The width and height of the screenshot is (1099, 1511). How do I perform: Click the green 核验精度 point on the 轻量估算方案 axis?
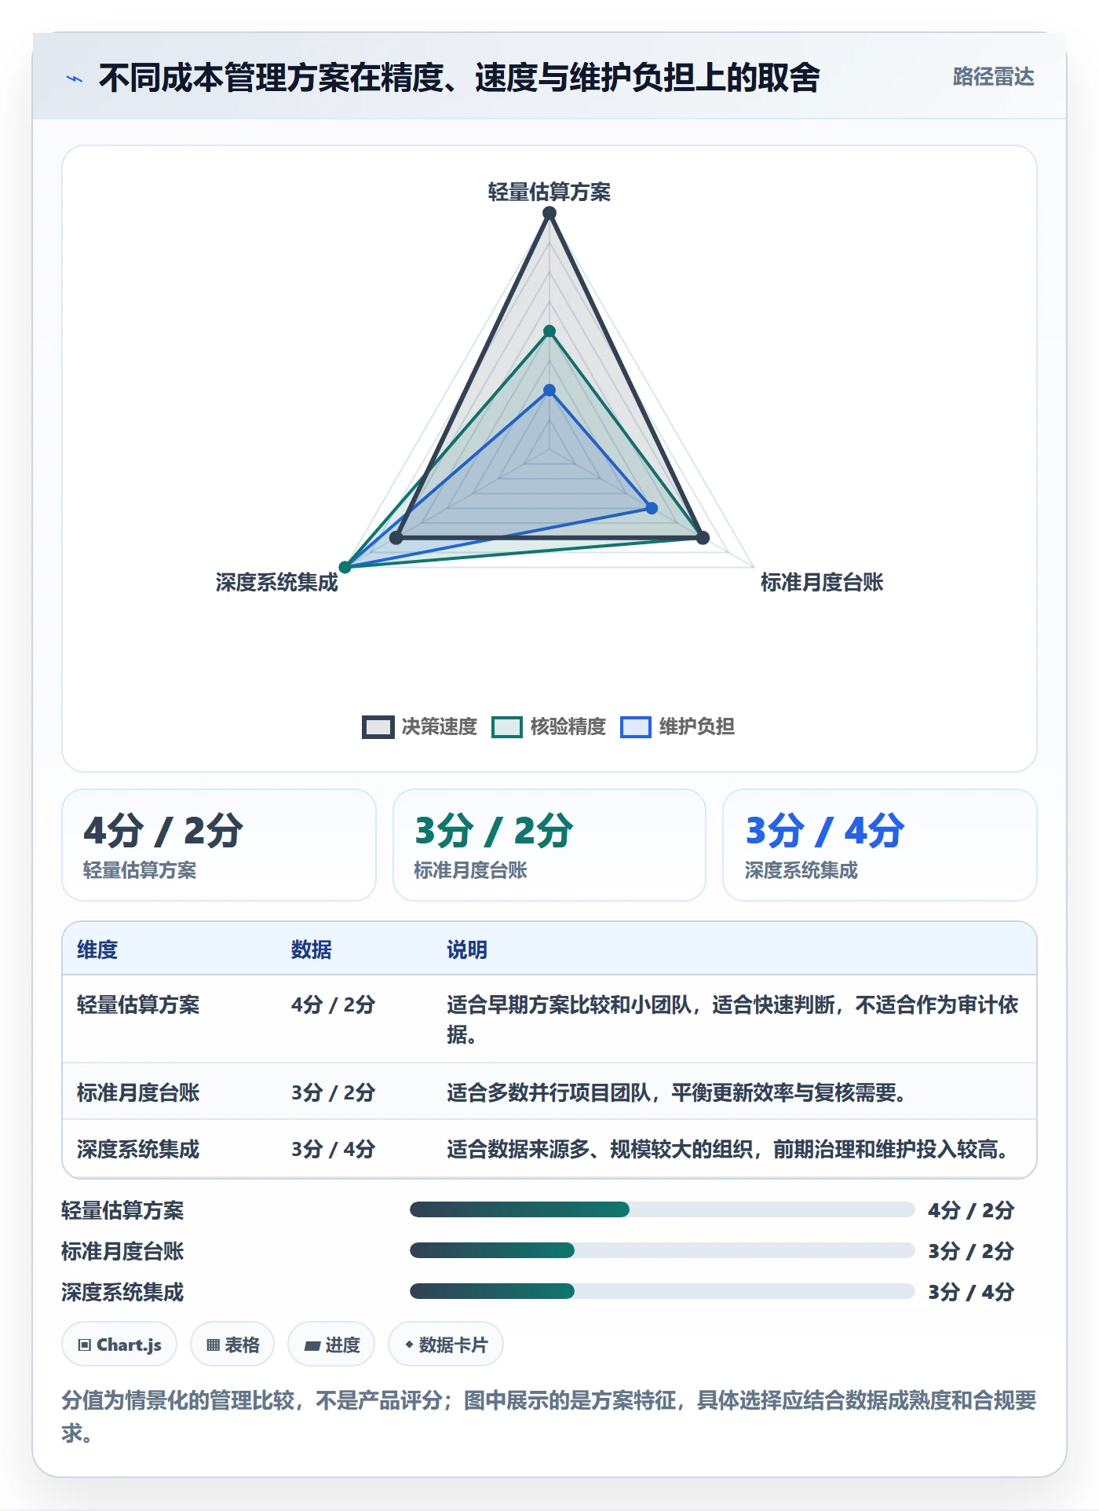(x=549, y=331)
